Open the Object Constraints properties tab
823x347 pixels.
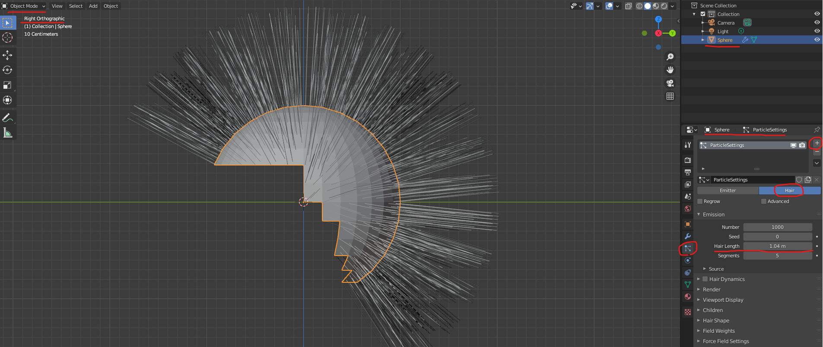[688, 272]
